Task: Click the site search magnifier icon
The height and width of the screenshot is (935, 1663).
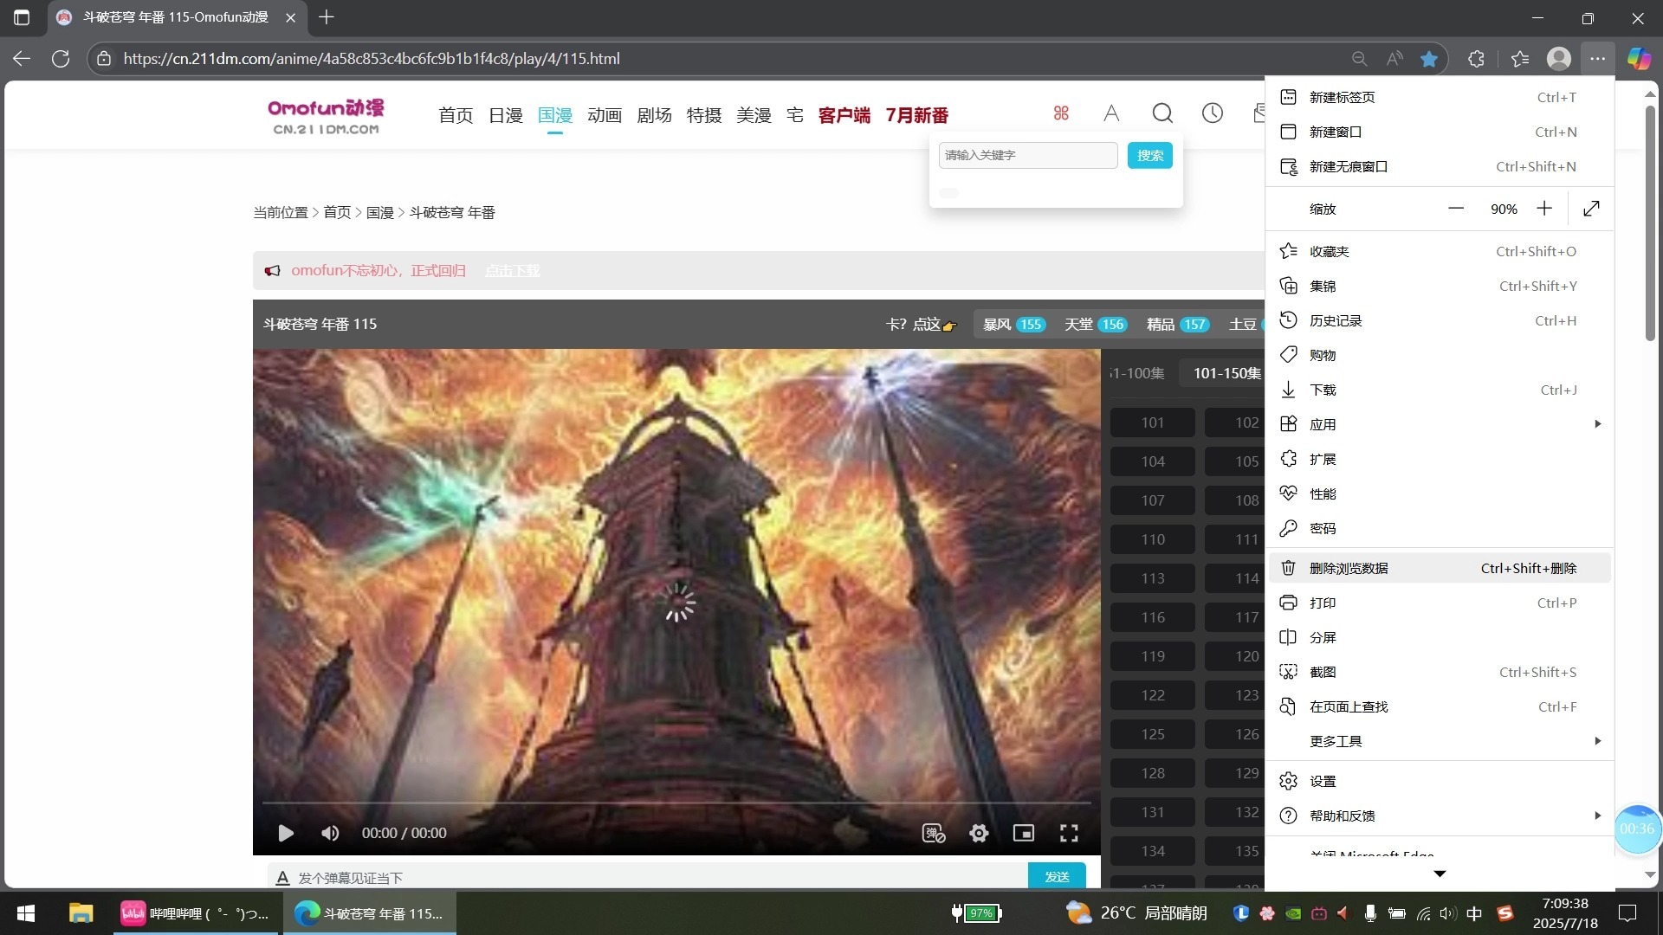Action: point(1162,113)
